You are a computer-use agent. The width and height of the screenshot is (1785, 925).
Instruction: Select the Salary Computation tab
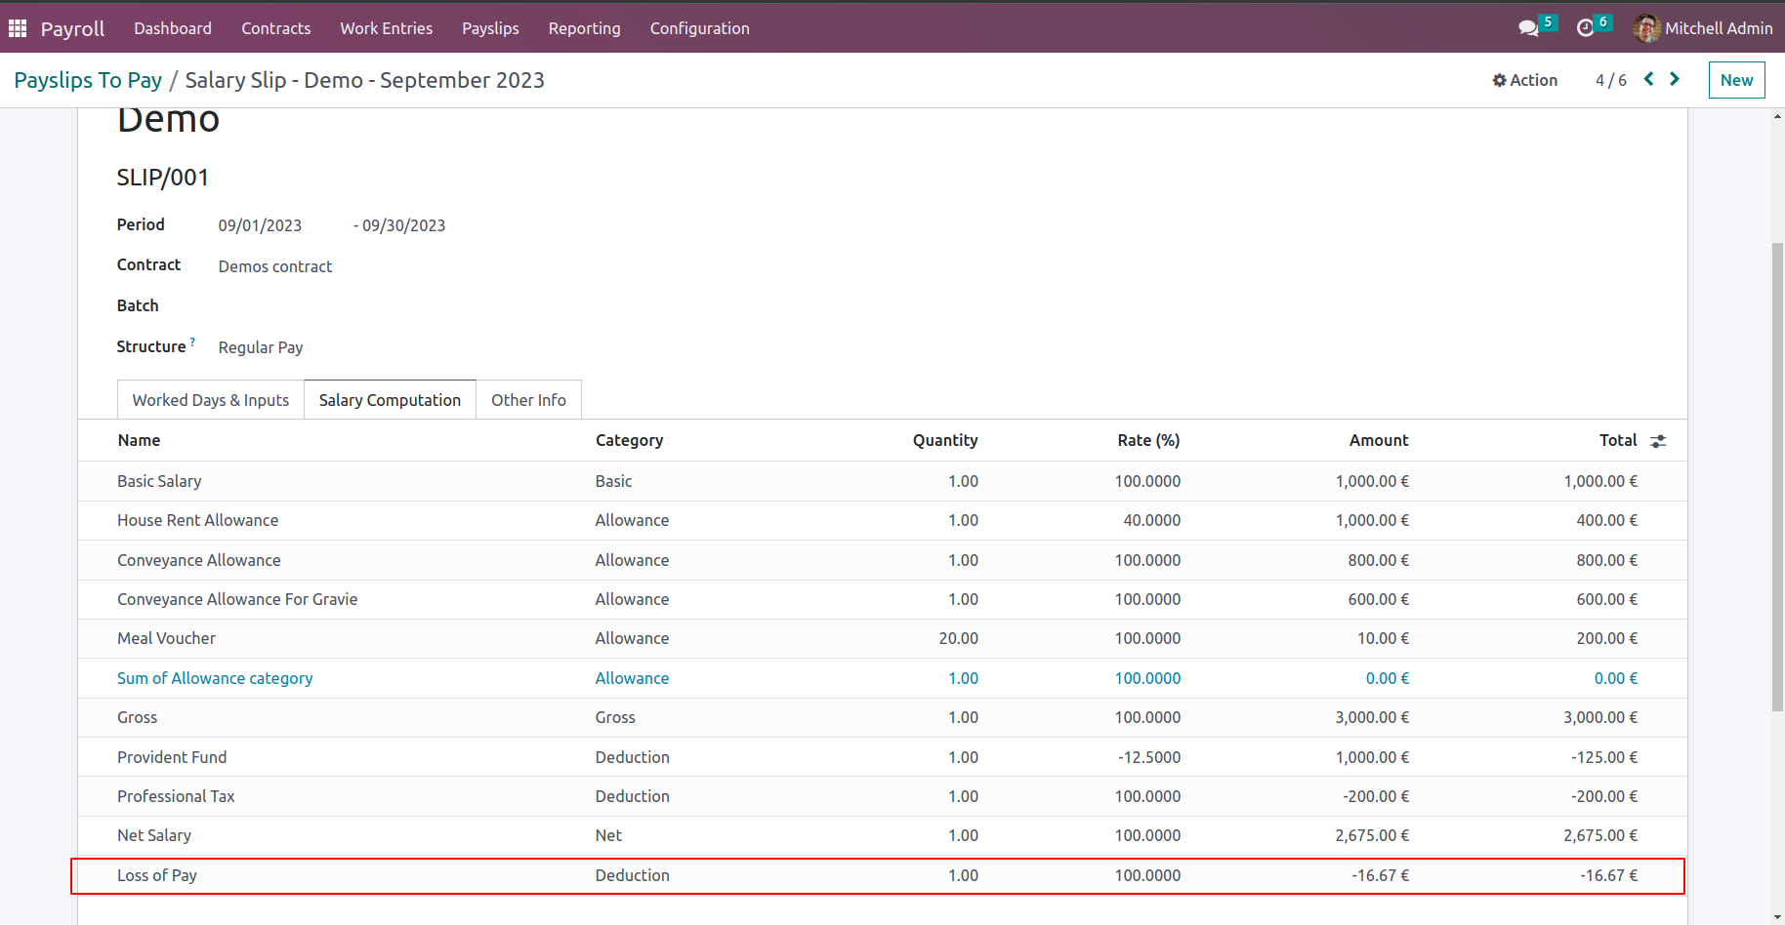pos(390,400)
